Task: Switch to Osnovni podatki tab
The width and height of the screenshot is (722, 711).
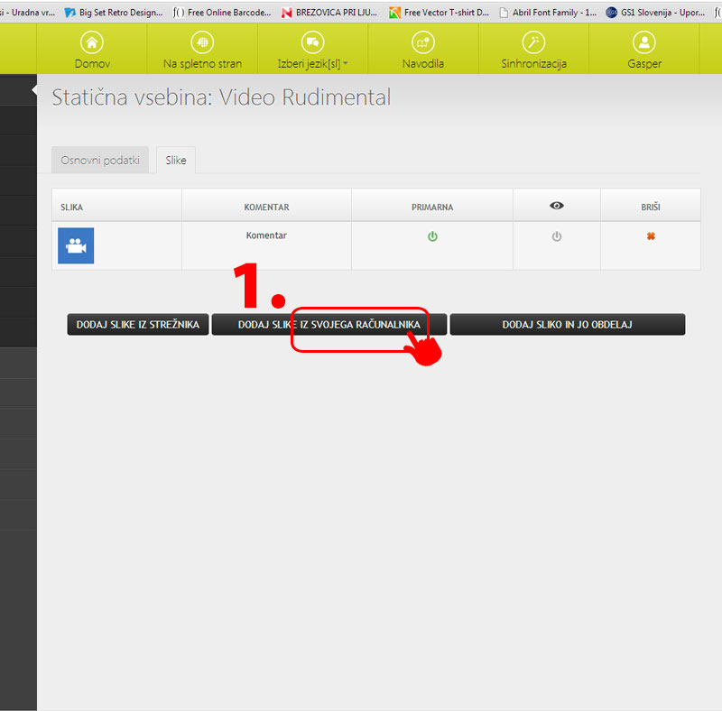Action: [100, 161]
